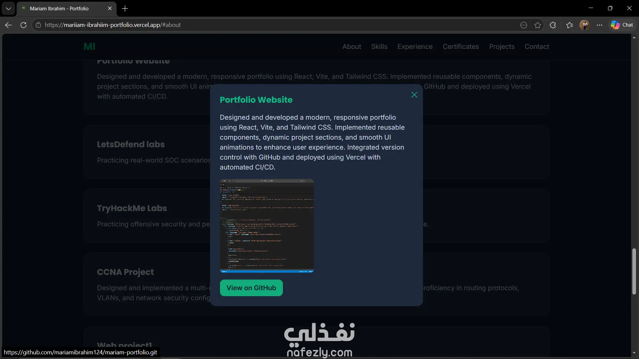Screen dimensions: 639x359
Task: Open a new tab with the plus button
Action: tap(125, 8)
